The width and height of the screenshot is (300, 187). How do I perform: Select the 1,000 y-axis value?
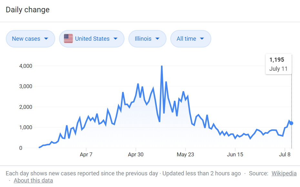click(25, 128)
